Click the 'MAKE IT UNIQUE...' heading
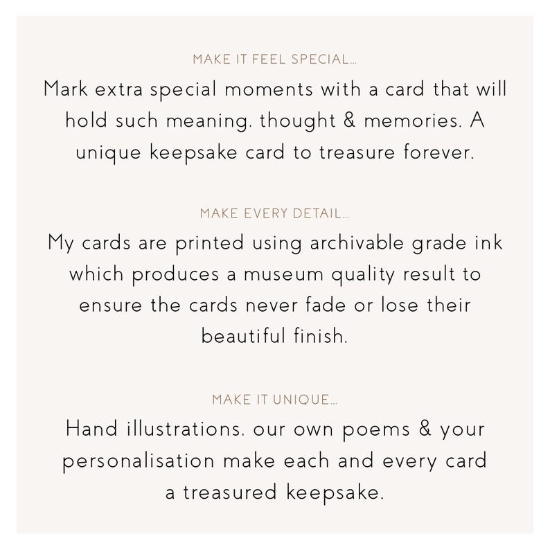 (274, 400)
